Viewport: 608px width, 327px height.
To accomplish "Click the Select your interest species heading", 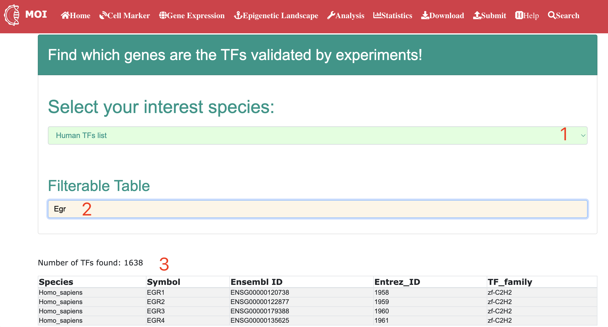I will [161, 107].
